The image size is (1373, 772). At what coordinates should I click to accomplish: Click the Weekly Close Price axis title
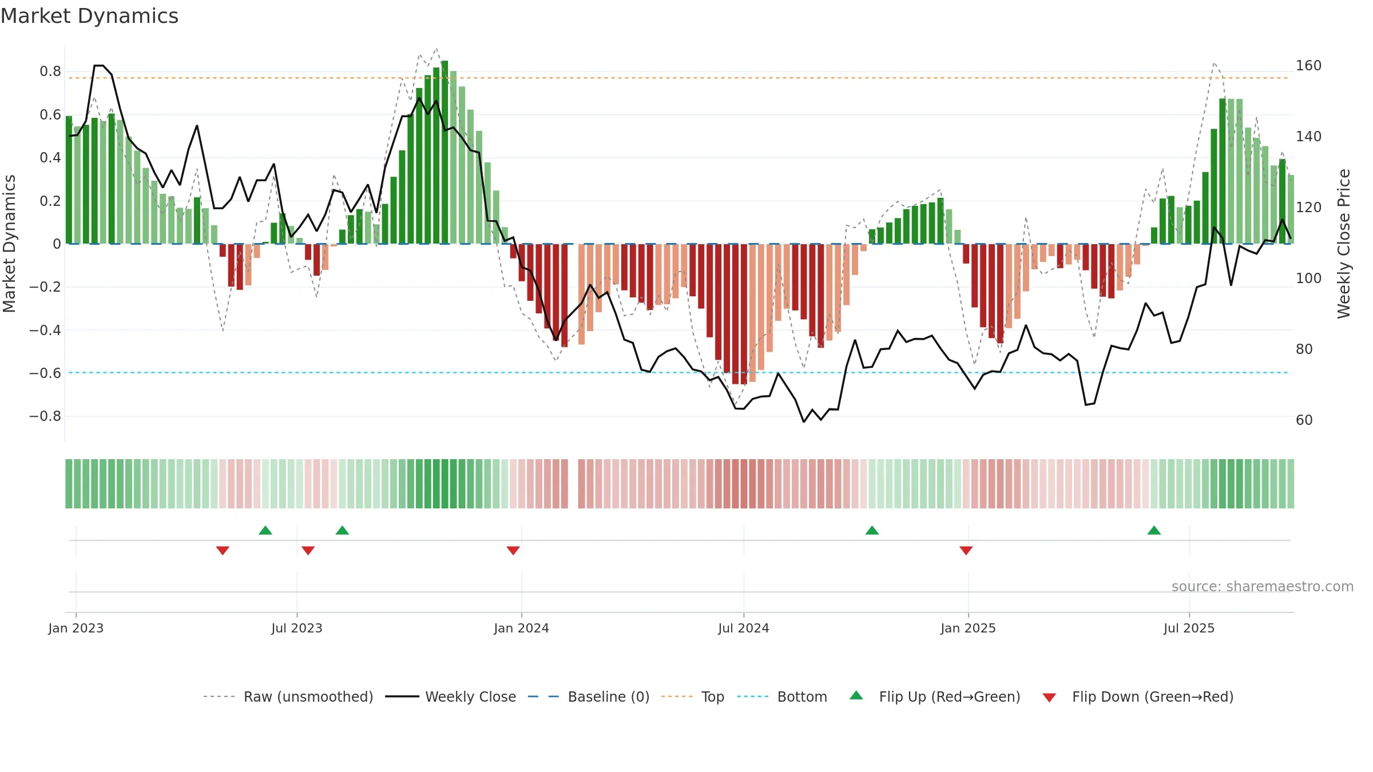[x=1344, y=244]
